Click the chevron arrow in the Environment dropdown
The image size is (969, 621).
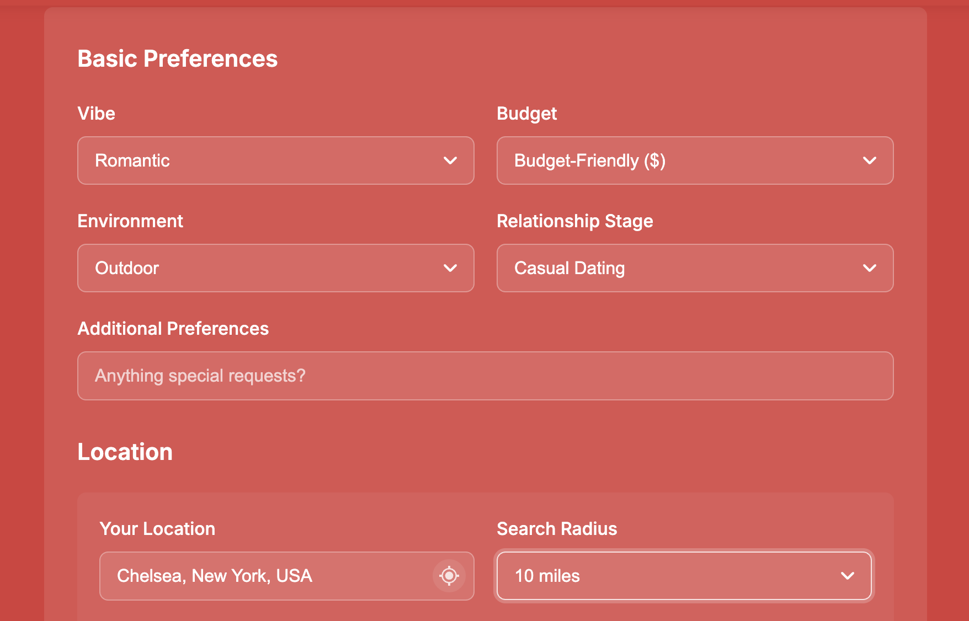[450, 268]
